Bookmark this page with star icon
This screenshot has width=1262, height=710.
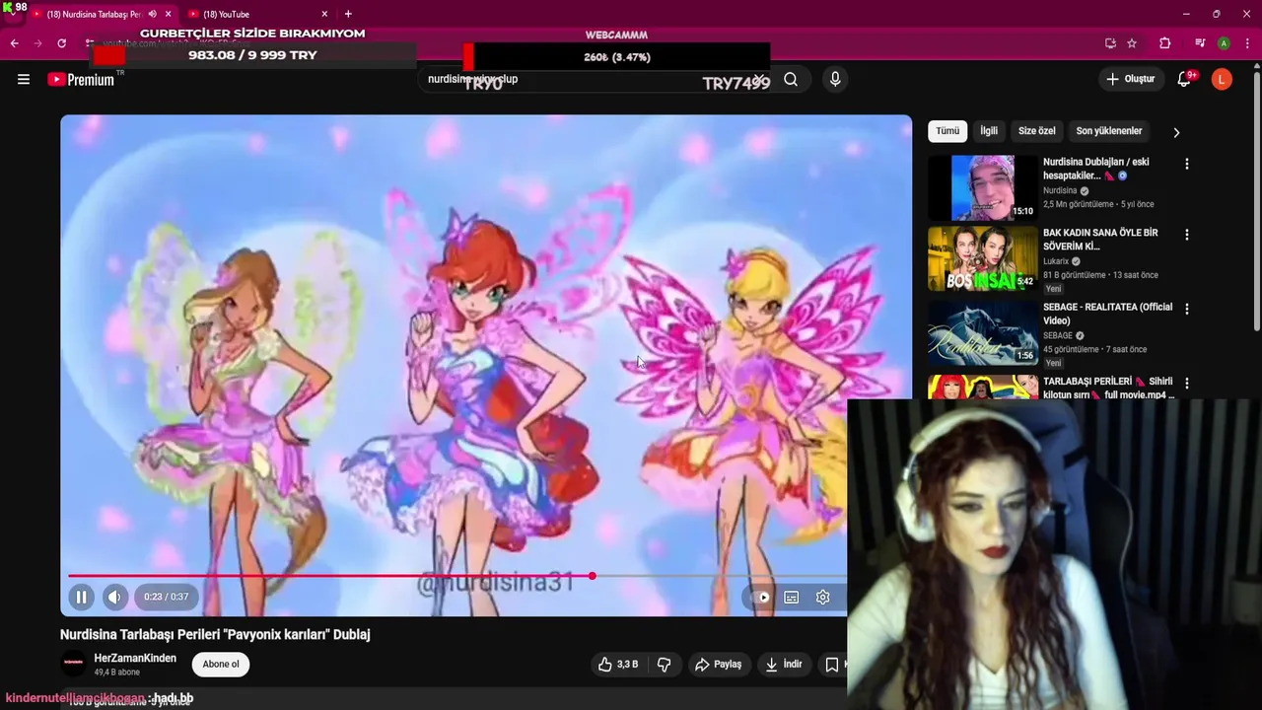pyautogui.click(x=1132, y=43)
